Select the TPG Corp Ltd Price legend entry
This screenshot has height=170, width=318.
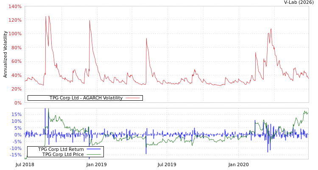63,154
